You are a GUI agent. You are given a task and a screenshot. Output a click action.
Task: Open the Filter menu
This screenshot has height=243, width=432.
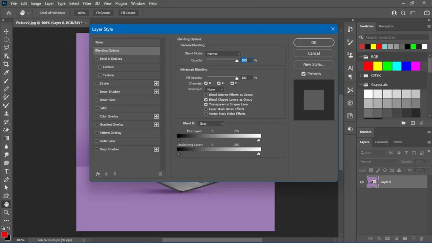[87, 3]
